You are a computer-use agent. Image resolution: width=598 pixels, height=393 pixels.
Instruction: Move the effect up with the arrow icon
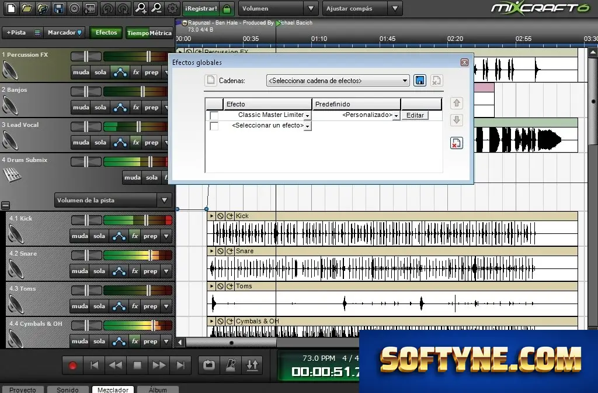pyautogui.click(x=457, y=103)
